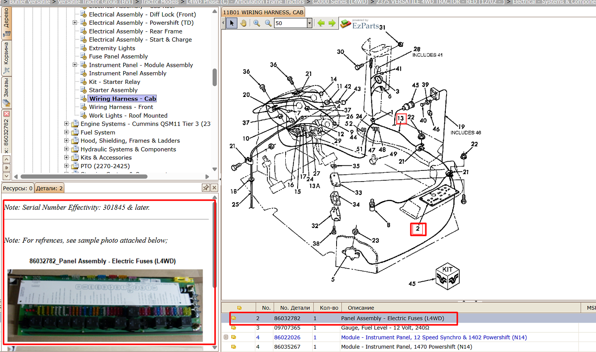This screenshot has height=352, width=596.
Task: Follow the C2000 Series (L4WD) breadcrumb link
Action: (340, 2)
